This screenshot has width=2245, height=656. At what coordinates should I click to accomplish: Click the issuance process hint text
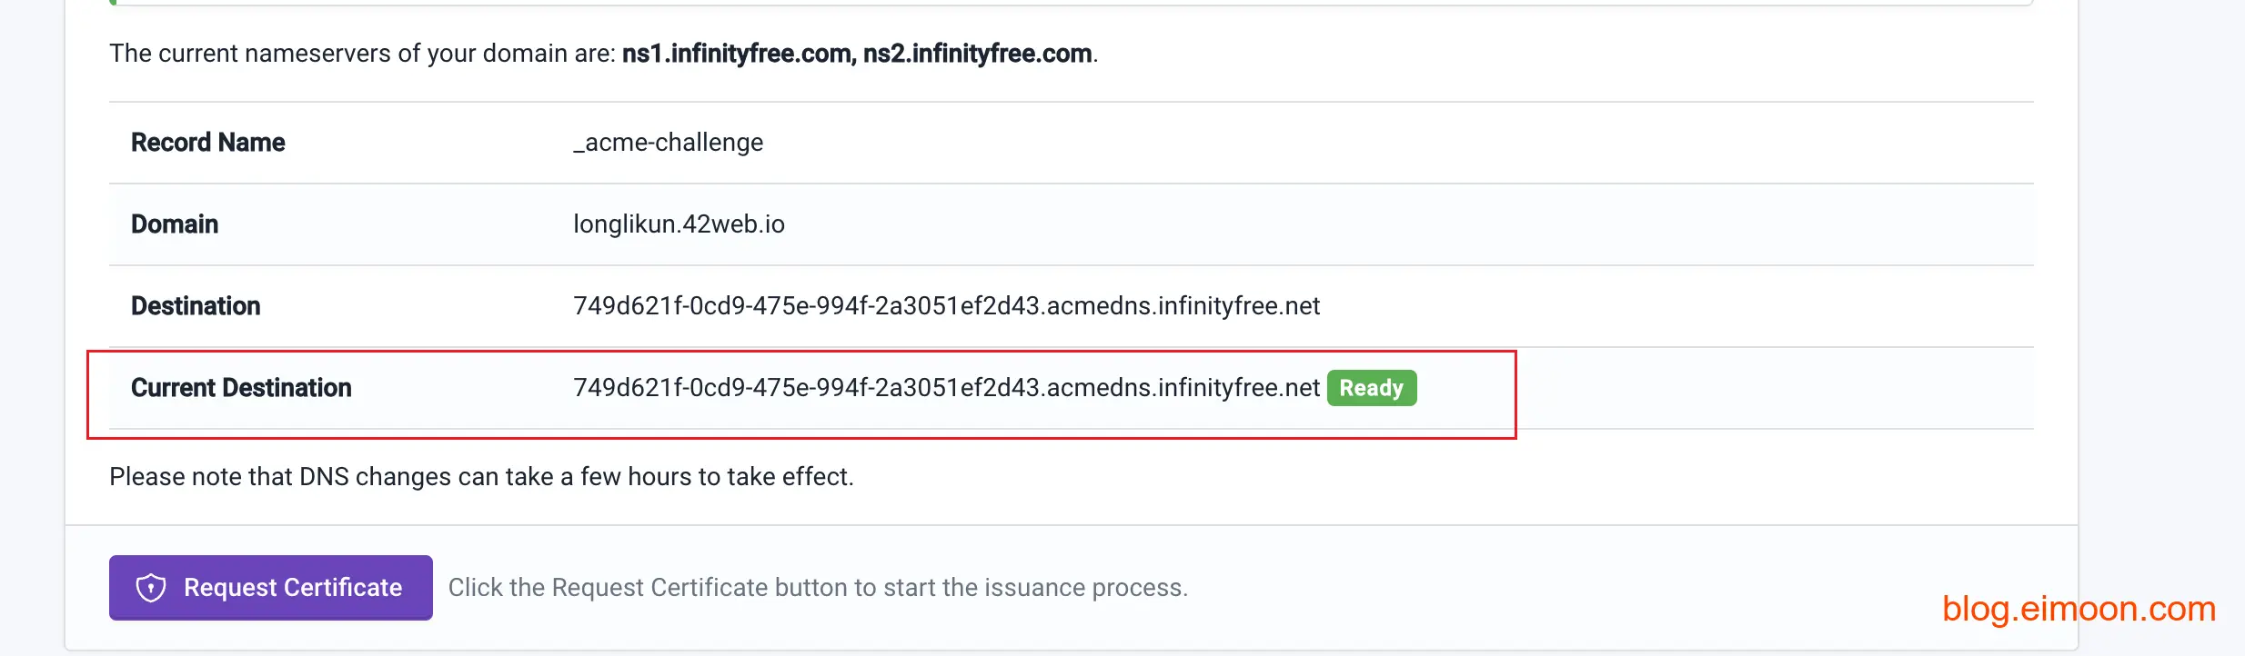[818, 588]
